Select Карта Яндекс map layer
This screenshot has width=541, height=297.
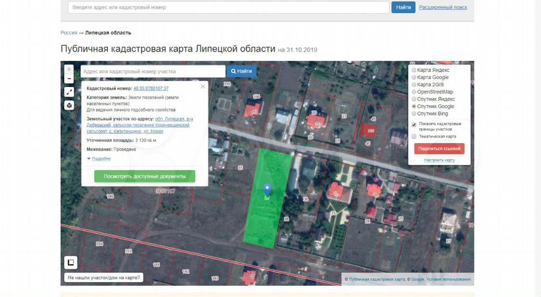pos(414,70)
